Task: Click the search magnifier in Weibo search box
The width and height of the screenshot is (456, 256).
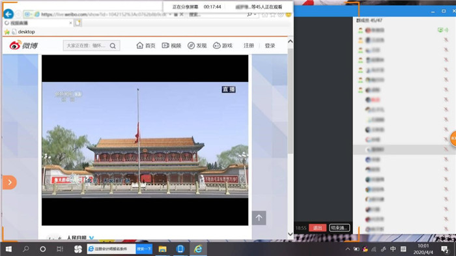Action: point(113,46)
